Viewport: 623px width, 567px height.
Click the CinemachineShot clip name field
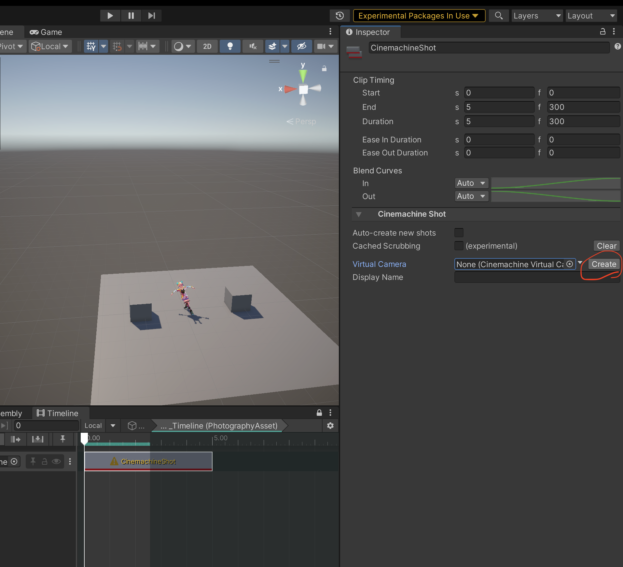pyautogui.click(x=489, y=48)
